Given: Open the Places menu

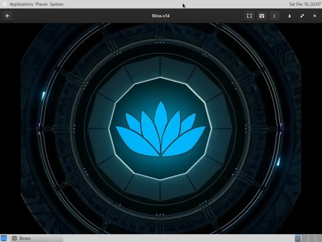Looking at the screenshot, I should [41, 4].
